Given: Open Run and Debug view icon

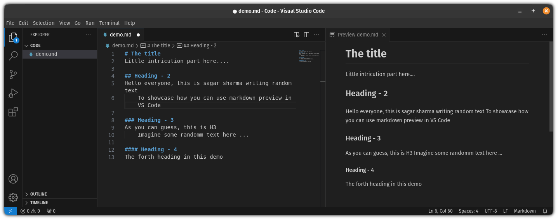Looking at the screenshot, I should (x=13, y=94).
